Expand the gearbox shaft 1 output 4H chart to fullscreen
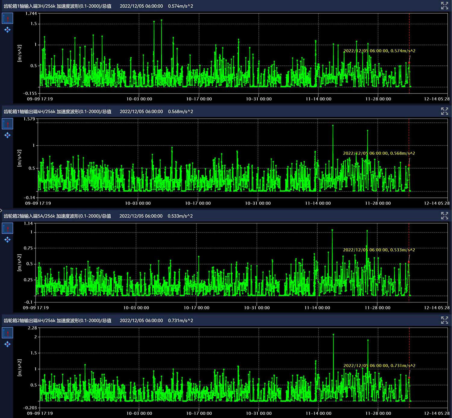The width and height of the screenshot is (452, 418). coord(444,111)
